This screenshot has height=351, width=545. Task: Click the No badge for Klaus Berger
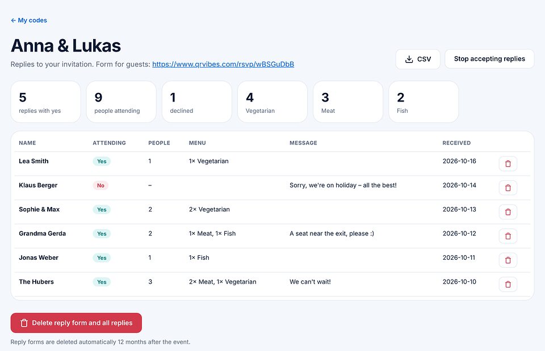(100, 185)
